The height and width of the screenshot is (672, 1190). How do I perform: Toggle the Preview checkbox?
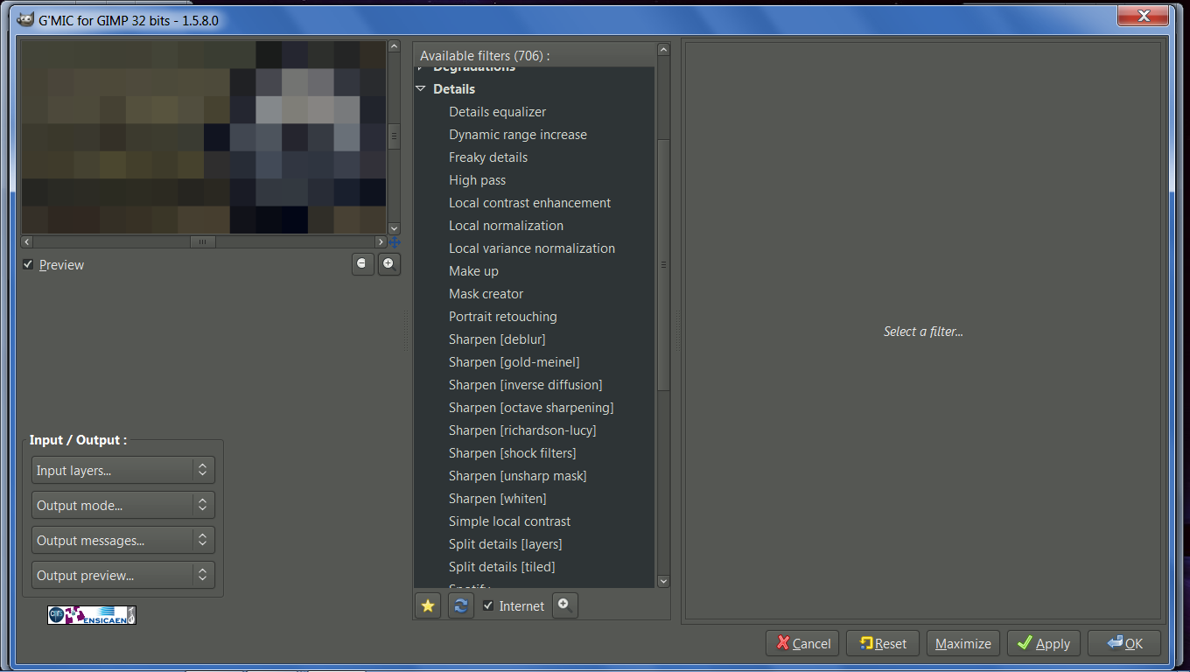coord(28,264)
